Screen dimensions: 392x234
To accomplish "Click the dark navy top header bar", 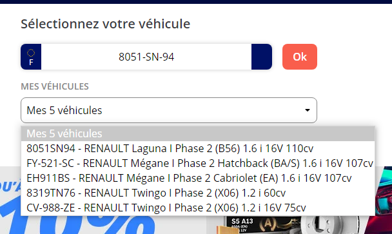I will [x=196, y=2].
